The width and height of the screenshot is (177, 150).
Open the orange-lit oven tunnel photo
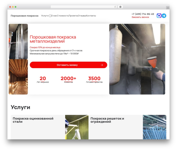click(18, 77)
